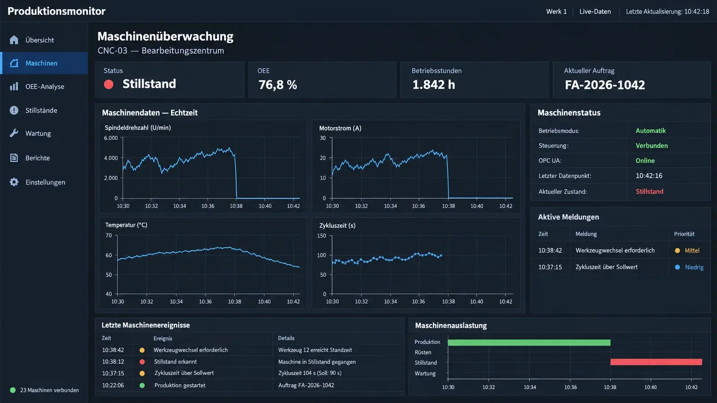Click the Berichte document icon
This screenshot has width=717, height=403.
point(14,158)
